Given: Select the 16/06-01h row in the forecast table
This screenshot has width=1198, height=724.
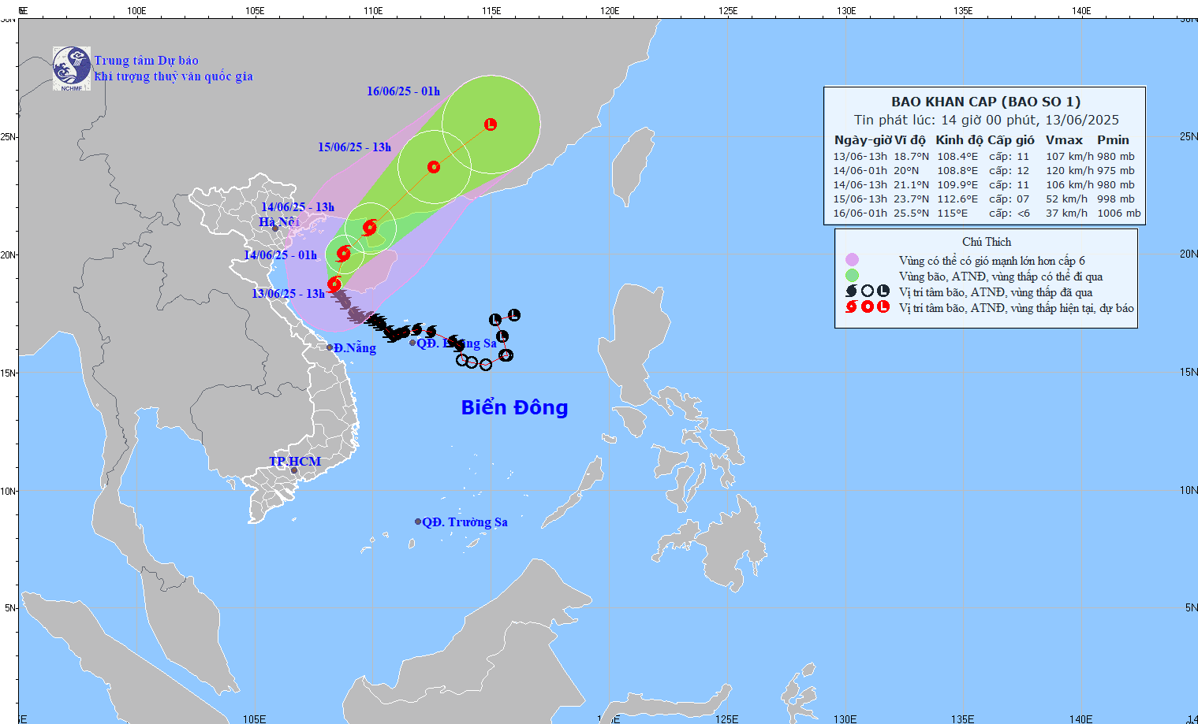Looking at the screenshot, I should 986,213.
